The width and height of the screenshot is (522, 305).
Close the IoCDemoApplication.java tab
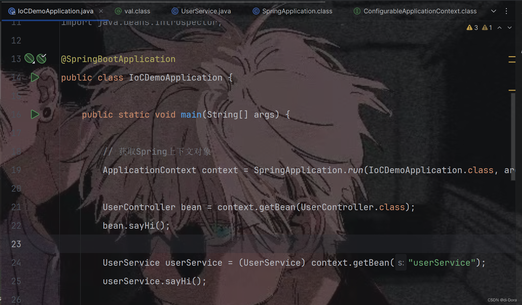click(x=101, y=11)
